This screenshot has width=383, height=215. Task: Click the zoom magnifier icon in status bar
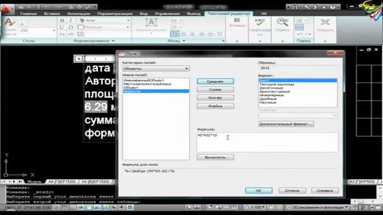pyautogui.click(x=218, y=207)
